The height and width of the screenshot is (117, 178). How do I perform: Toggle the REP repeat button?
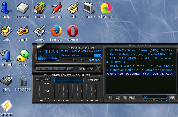(x=90, y=69)
